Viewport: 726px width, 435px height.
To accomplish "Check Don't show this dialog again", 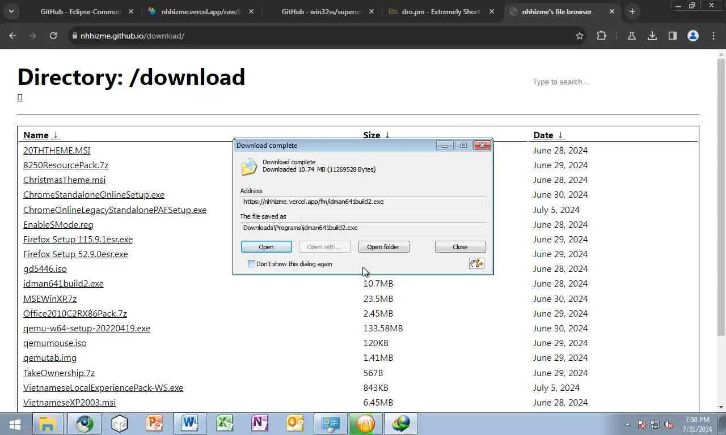I will [x=251, y=264].
